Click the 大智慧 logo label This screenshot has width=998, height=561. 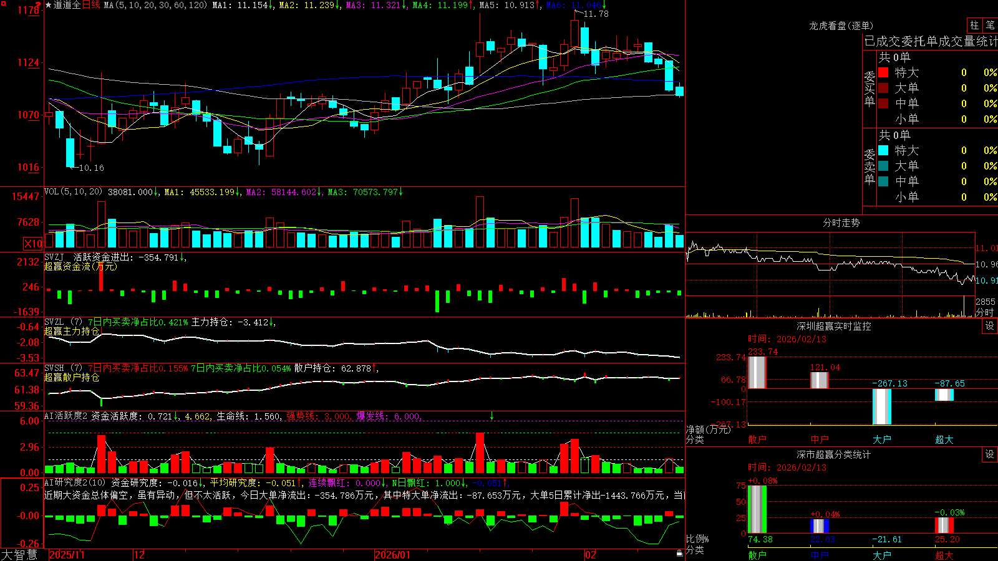[x=20, y=555]
